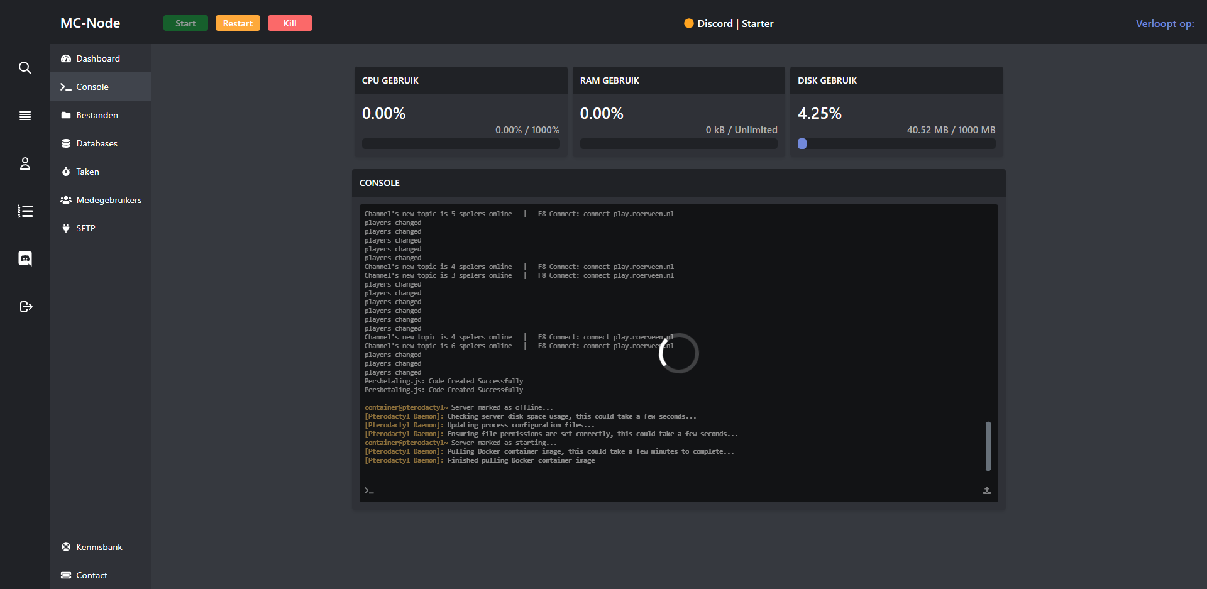The width and height of the screenshot is (1207, 589).
Task: Click the search magnifier icon in sidebar
Action: click(x=25, y=68)
